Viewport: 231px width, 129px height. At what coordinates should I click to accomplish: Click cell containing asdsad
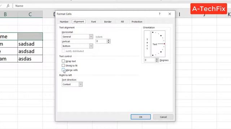(30, 51)
